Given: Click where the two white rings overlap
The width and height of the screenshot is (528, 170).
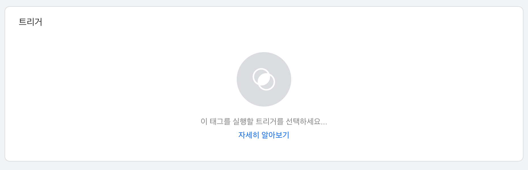Looking at the screenshot, I should [x=264, y=79].
